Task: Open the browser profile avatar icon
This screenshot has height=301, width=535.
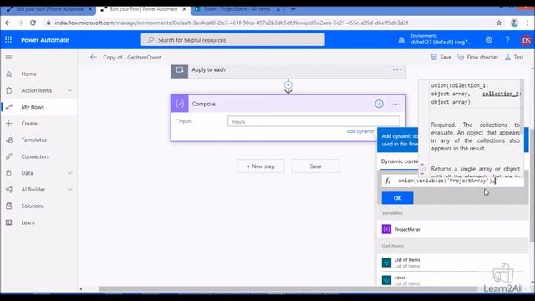Action: pos(514,23)
